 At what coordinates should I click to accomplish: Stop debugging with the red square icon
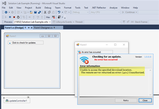tap(14, 17)
